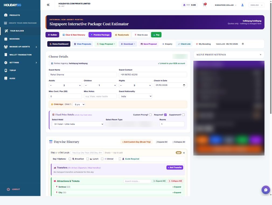Click the Topup phone icon

(x=6, y=70)
